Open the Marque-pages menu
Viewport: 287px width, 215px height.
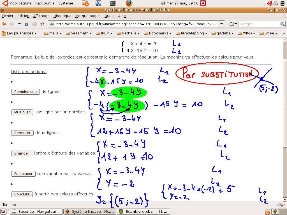(88, 16)
